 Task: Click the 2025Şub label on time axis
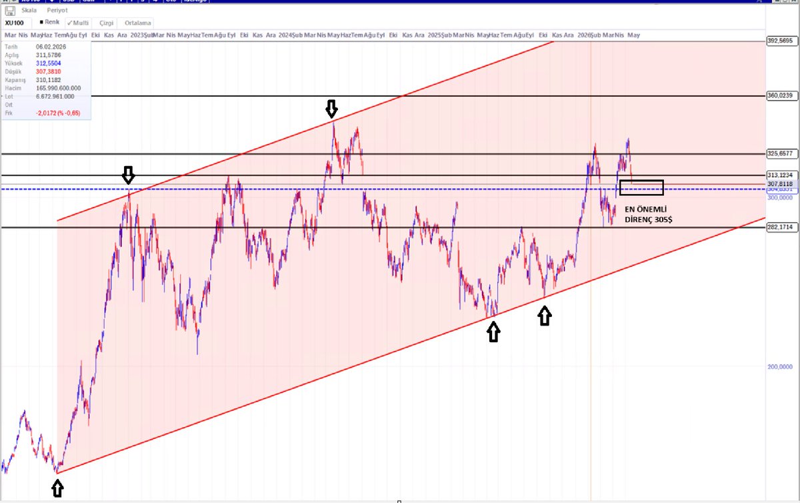pyautogui.click(x=439, y=34)
